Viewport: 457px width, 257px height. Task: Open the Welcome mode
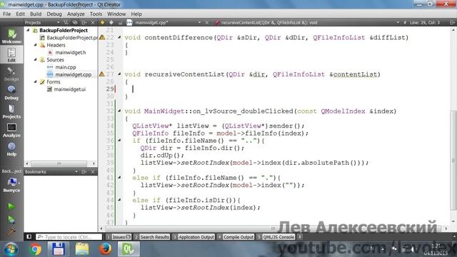click(11, 36)
